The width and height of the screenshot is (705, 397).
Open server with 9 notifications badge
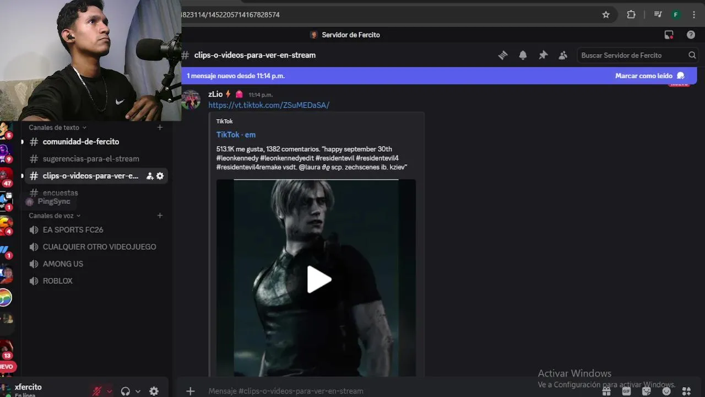[x=6, y=153]
